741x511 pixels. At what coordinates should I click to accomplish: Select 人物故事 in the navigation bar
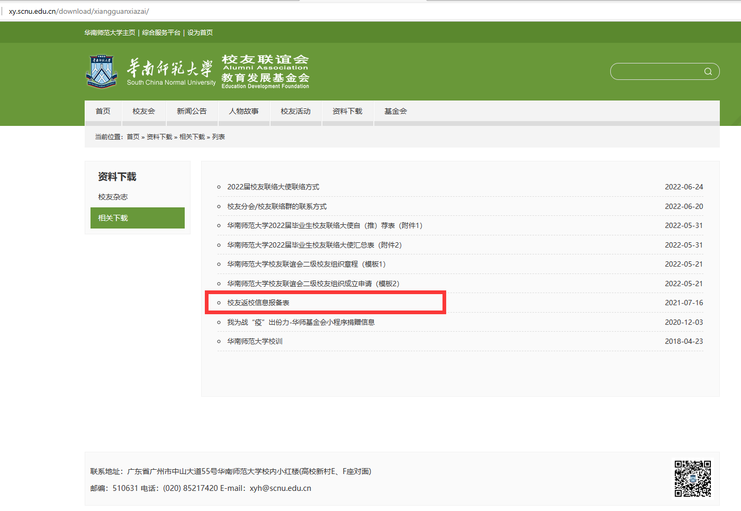click(243, 112)
